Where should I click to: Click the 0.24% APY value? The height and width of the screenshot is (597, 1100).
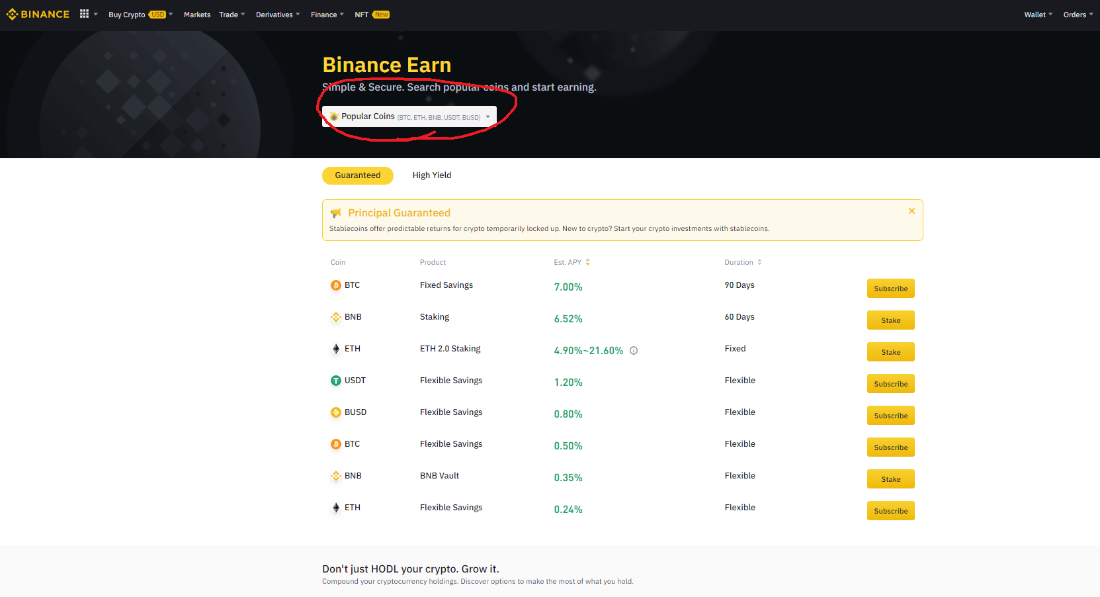tap(568, 510)
